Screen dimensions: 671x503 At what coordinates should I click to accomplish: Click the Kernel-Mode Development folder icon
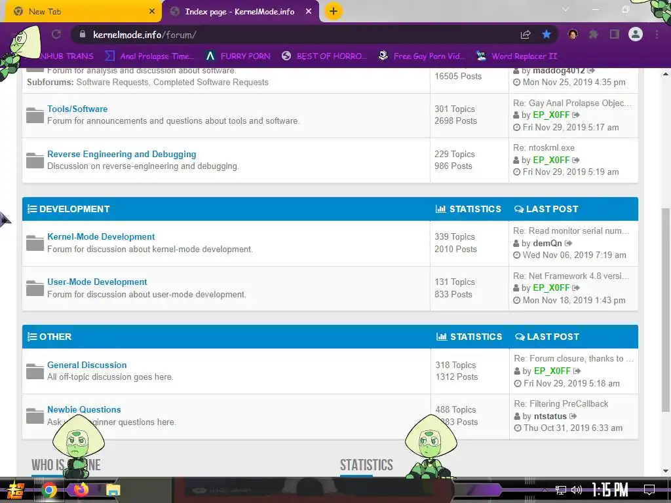pos(35,242)
